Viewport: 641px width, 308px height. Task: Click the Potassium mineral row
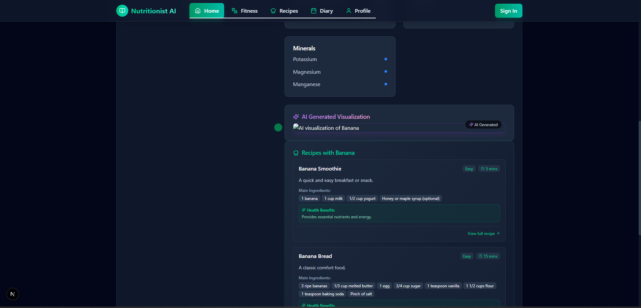coord(340,59)
